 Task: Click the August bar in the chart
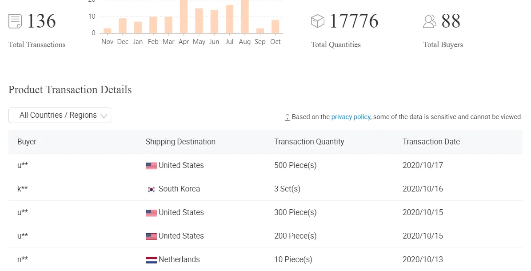244,18
